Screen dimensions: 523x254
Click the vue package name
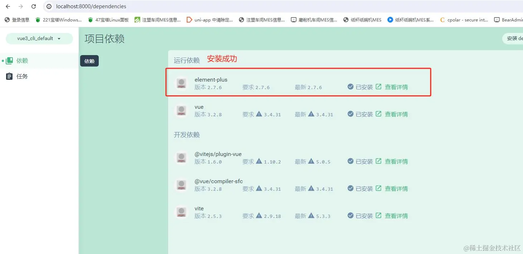[199, 107]
